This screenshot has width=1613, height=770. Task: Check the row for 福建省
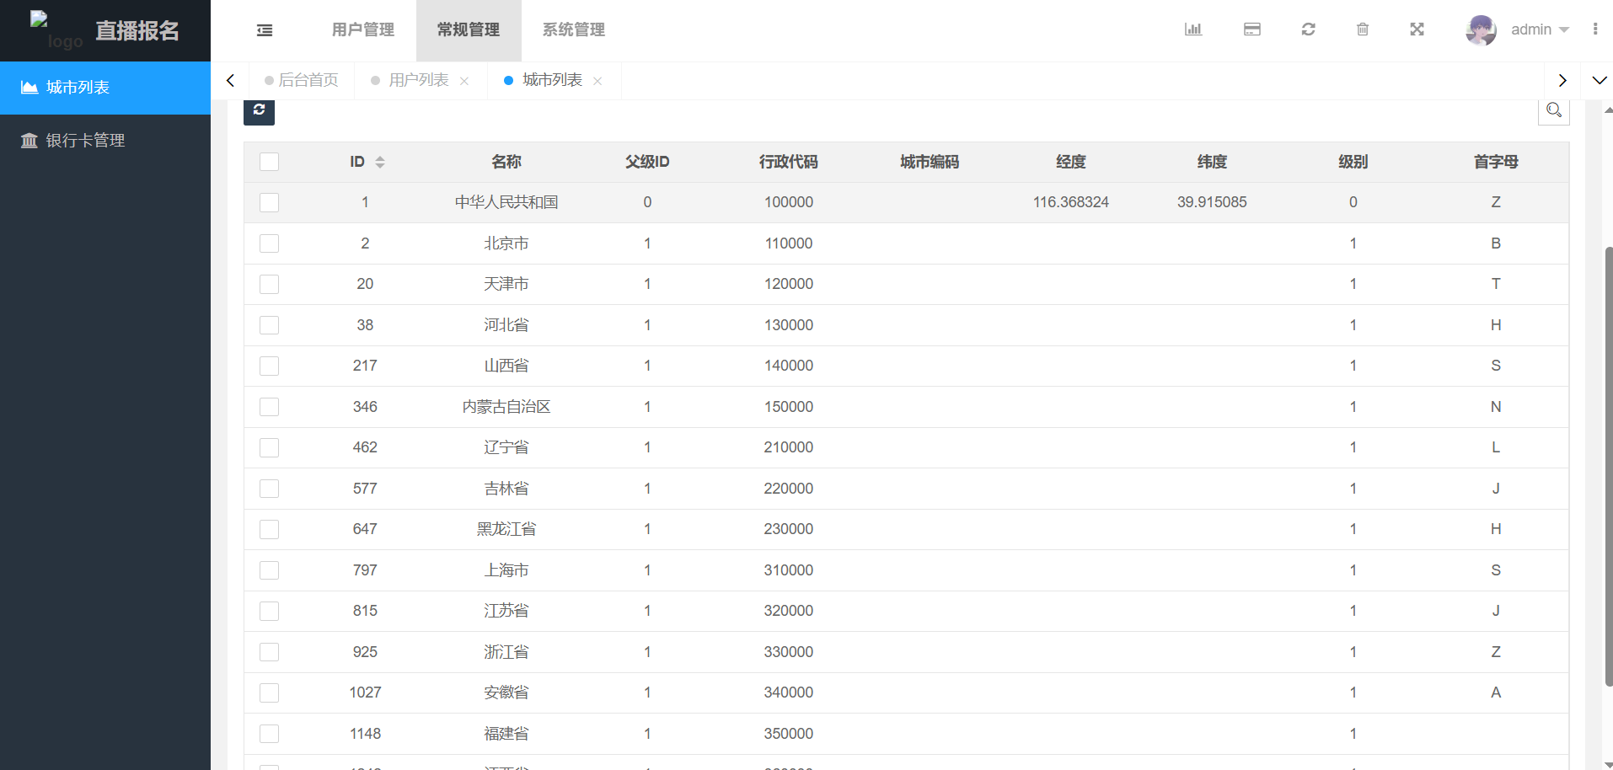[x=270, y=734]
